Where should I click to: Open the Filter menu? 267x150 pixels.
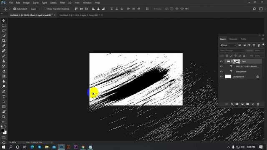click(62, 3)
